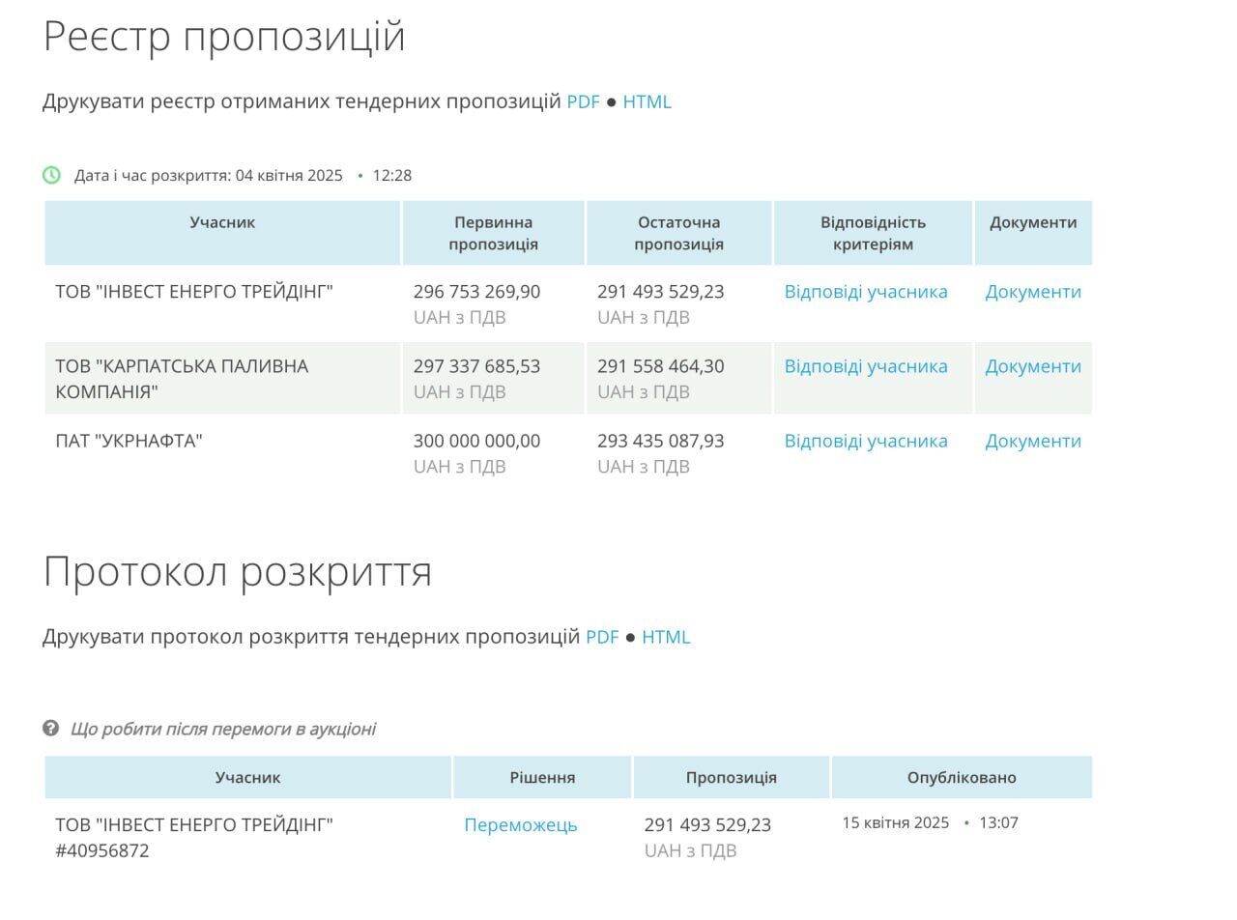Open HTML version of disclosure protocol
Image resolution: width=1237 pixels, height=920 pixels.
(x=666, y=637)
